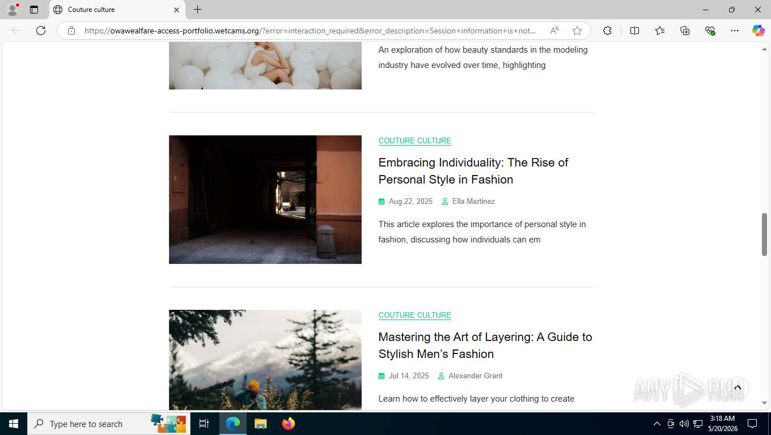Click calendar icon beside Aug 22, 2025
This screenshot has height=435, width=771.
point(382,201)
